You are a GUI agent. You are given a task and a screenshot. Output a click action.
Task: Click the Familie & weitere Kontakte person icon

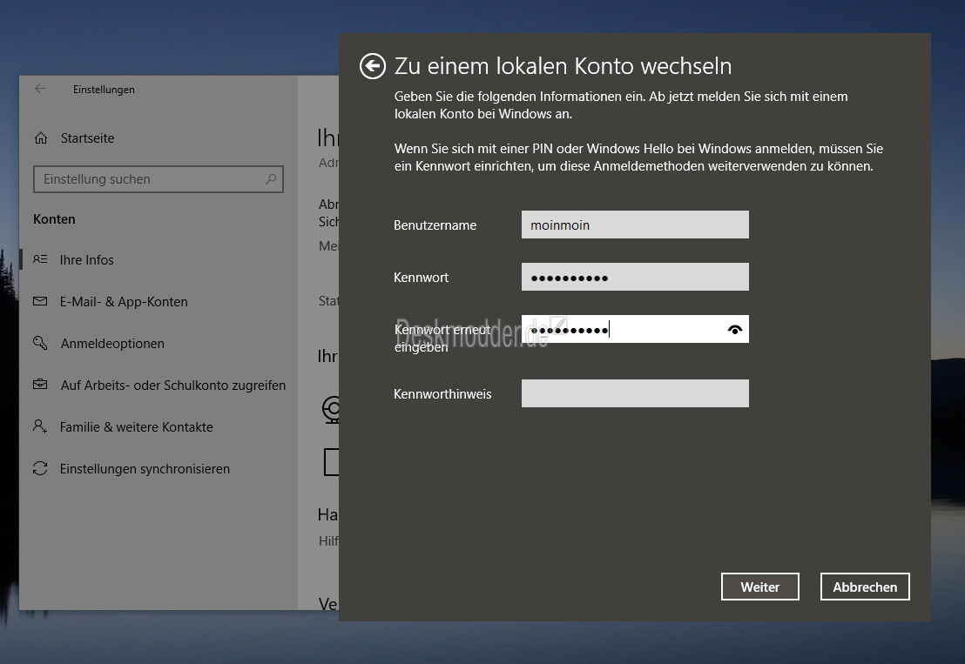pyautogui.click(x=40, y=426)
